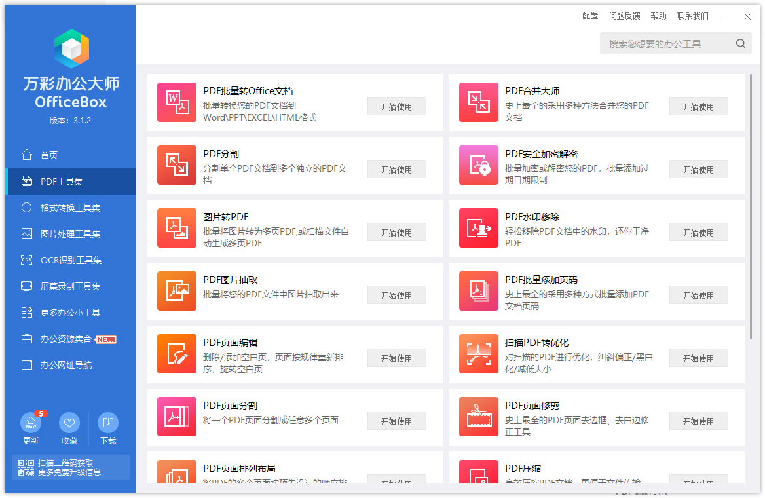Open 联系我们 link

[x=693, y=16]
